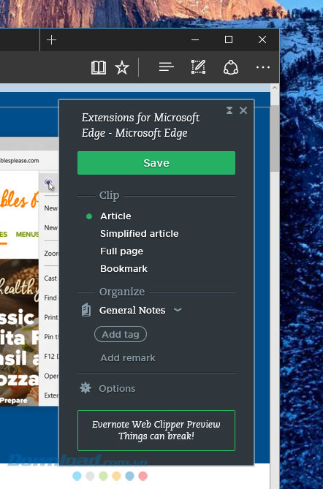
Task: Open the Hub lines icon
Action: tap(166, 67)
